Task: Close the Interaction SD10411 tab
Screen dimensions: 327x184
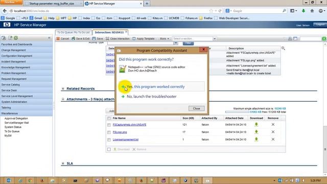Action: 126,32
